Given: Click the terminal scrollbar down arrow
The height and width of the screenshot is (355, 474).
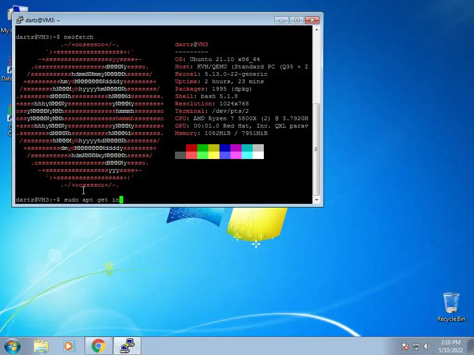Looking at the screenshot, I should [316, 200].
